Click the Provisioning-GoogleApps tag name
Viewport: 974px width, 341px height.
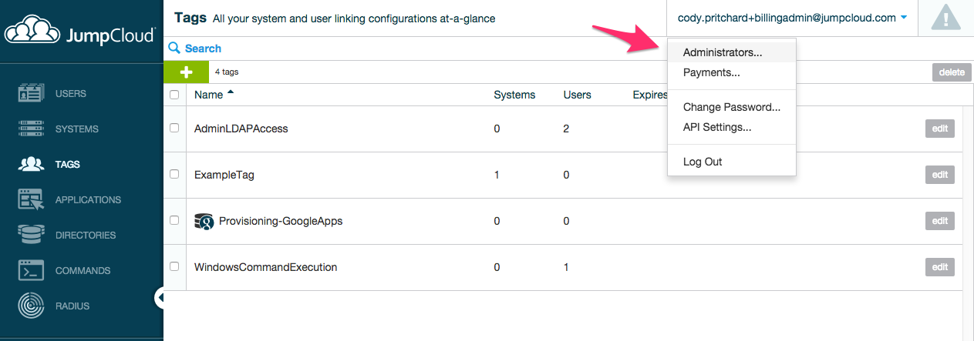(x=281, y=221)
